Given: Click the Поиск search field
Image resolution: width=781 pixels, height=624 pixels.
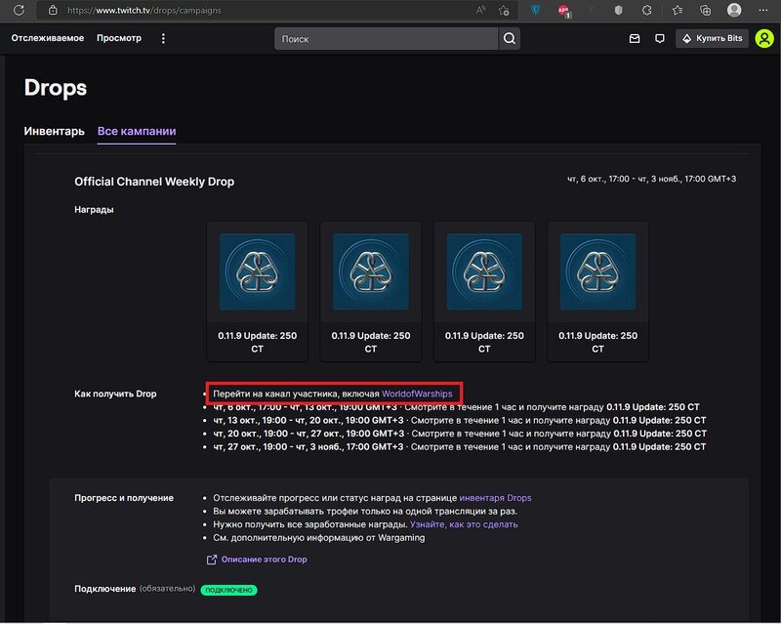Looking at the screenshot, I should (386, 38).
